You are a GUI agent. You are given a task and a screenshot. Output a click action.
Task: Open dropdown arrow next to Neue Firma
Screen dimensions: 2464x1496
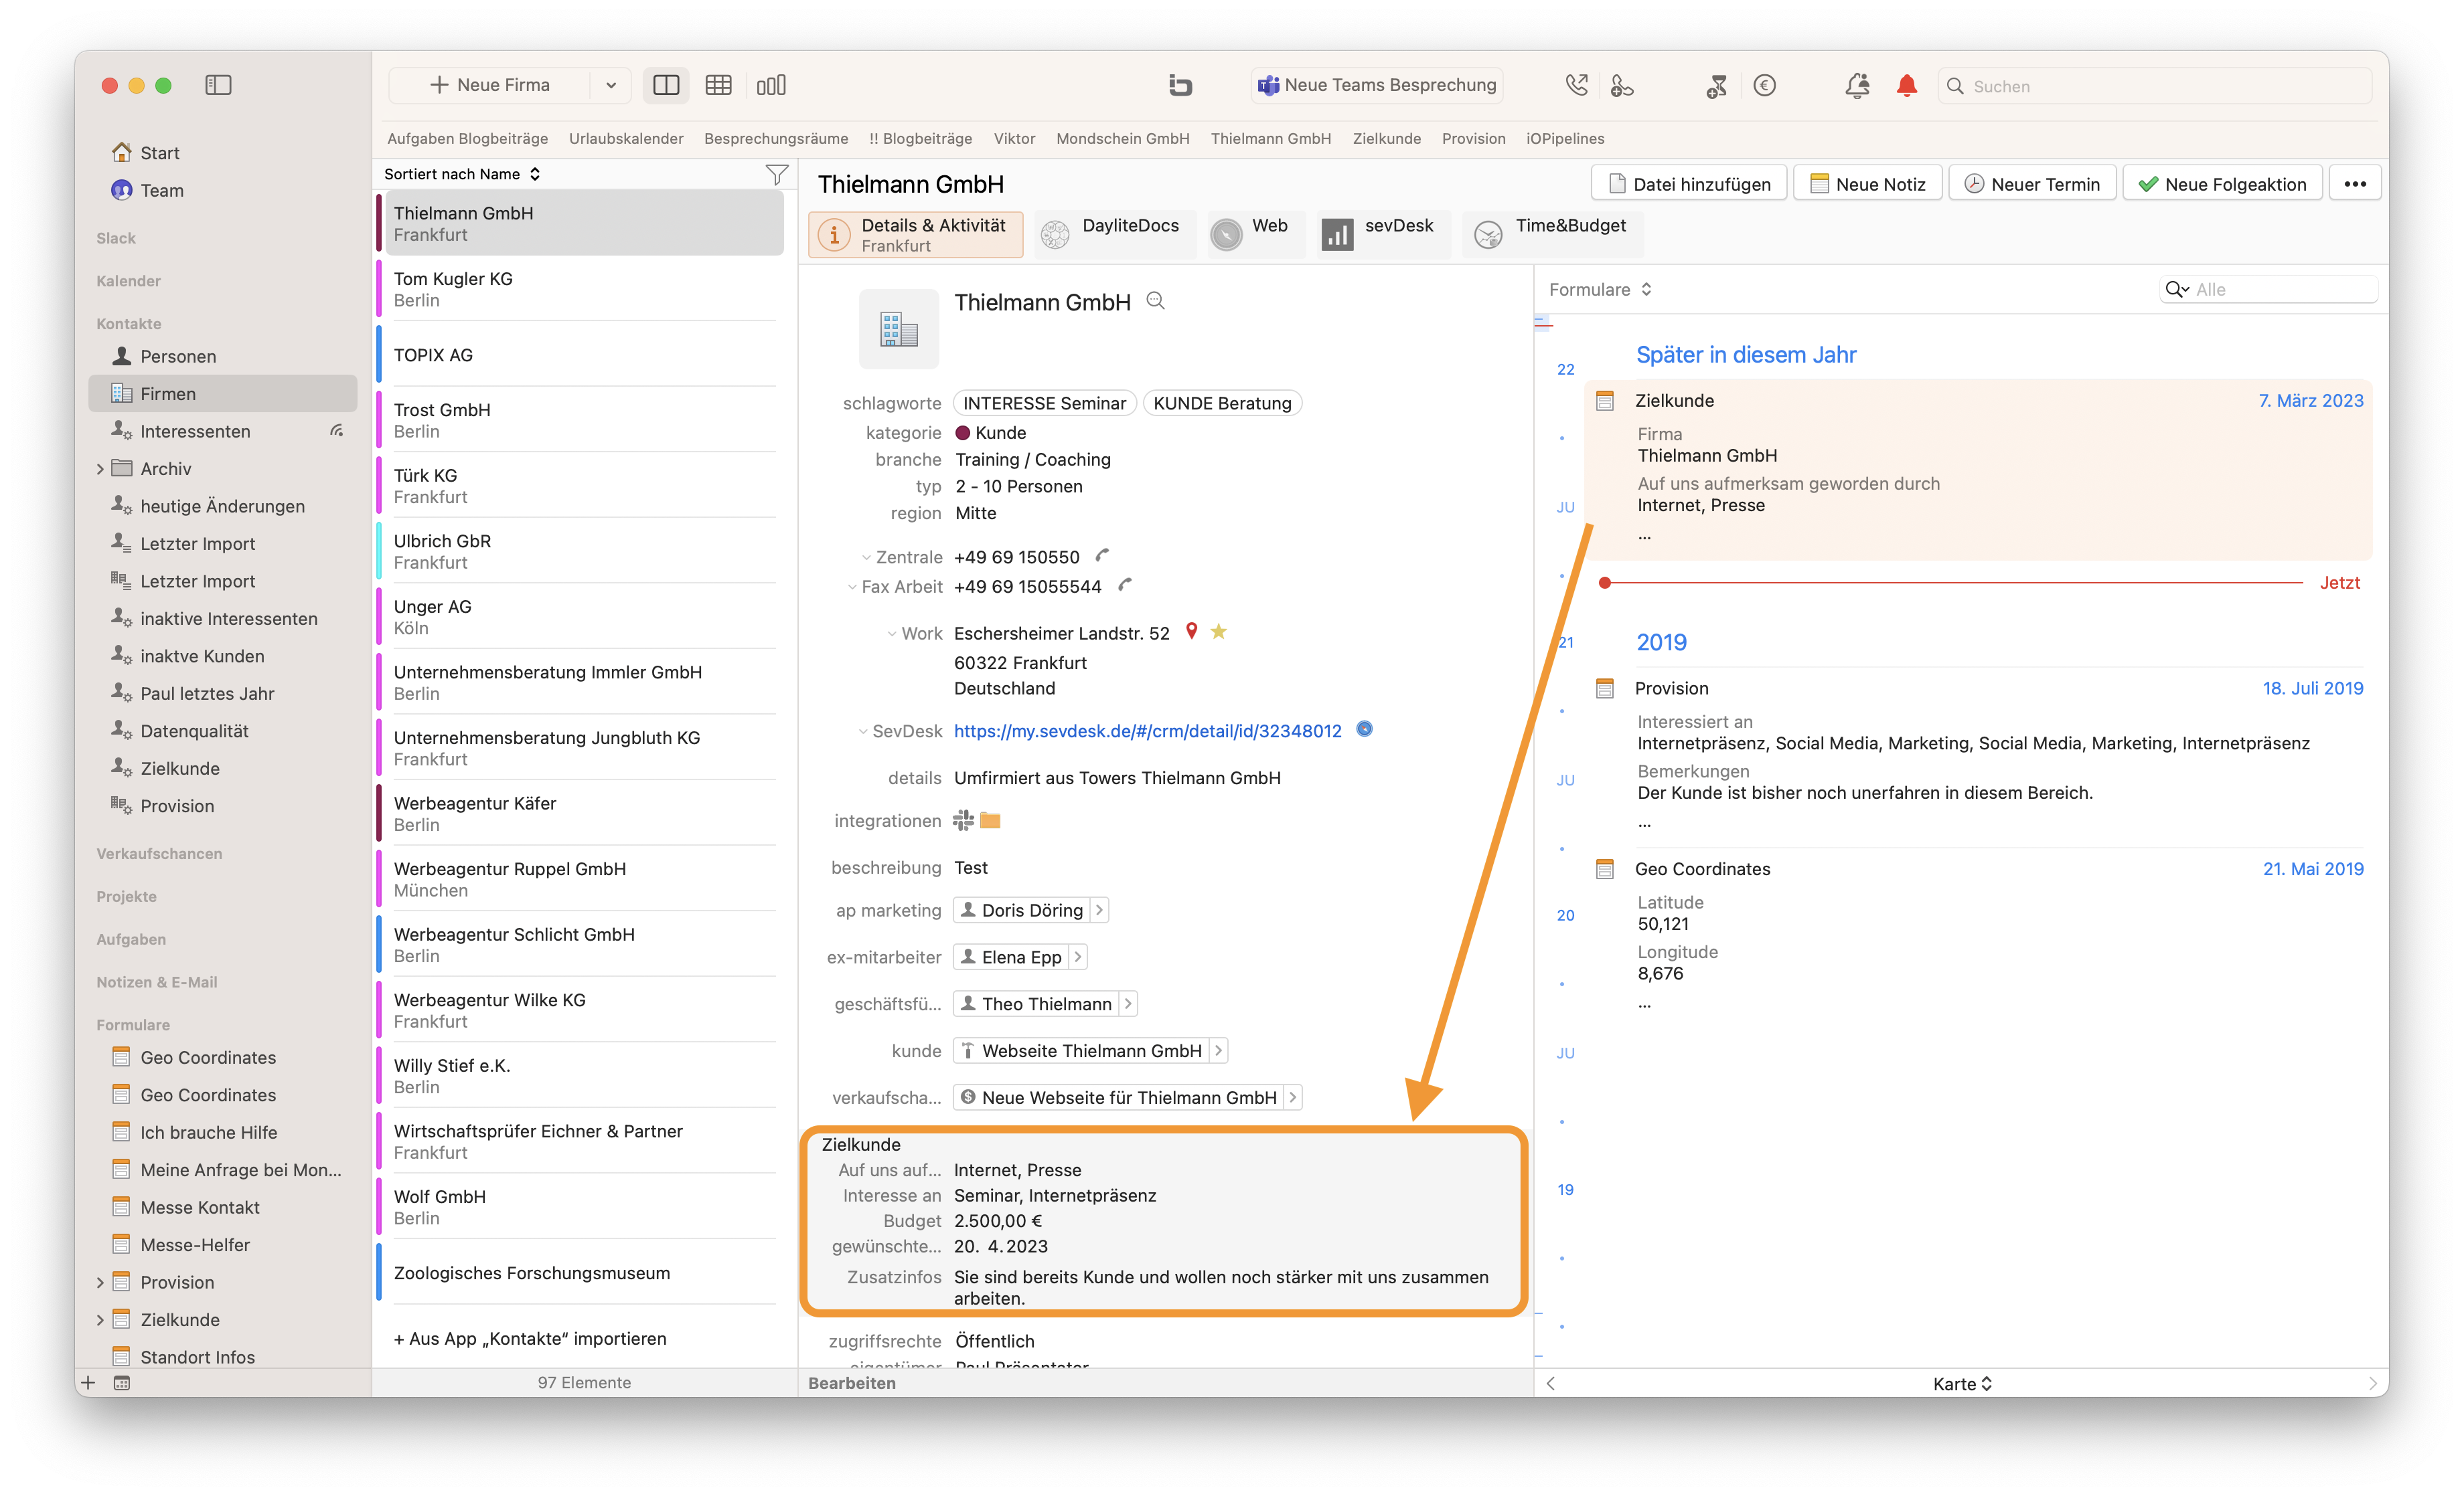pos(611,85)
